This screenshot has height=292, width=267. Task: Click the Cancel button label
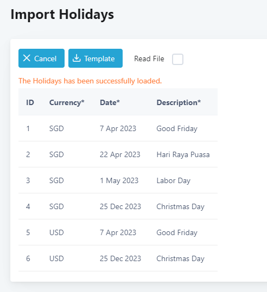(x=45, y=59)
